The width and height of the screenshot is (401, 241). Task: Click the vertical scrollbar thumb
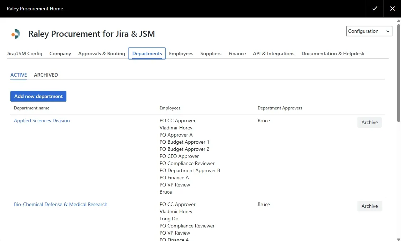point(399,73)
